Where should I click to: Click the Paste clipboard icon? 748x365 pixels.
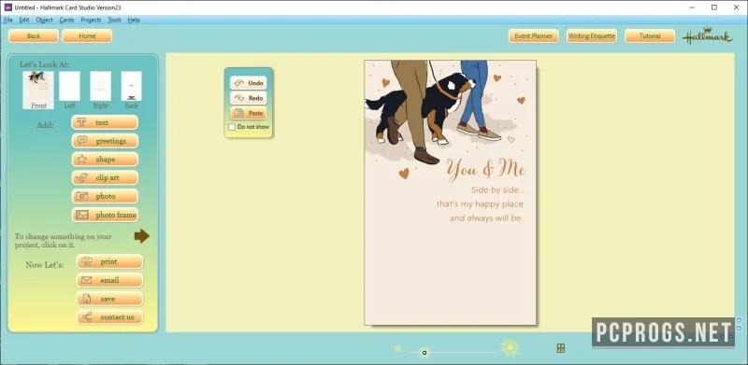point(239,113)
